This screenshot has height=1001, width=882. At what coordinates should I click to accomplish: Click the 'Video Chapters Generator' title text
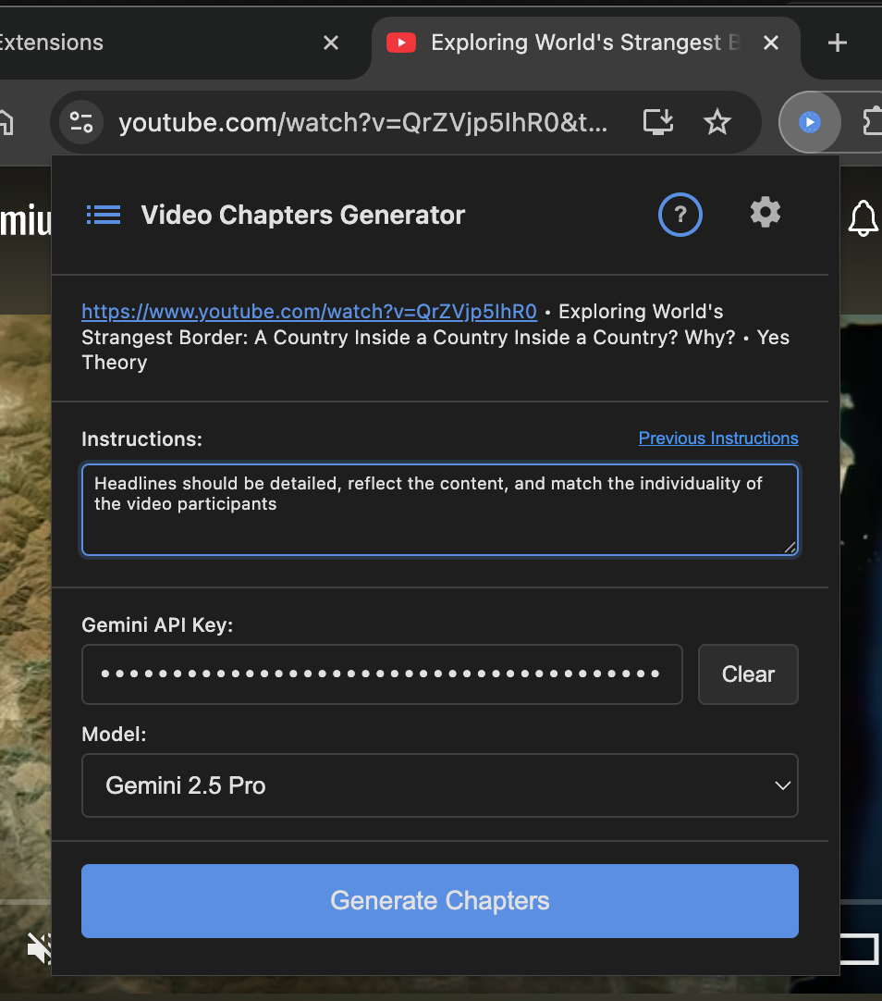click(303, 216)
